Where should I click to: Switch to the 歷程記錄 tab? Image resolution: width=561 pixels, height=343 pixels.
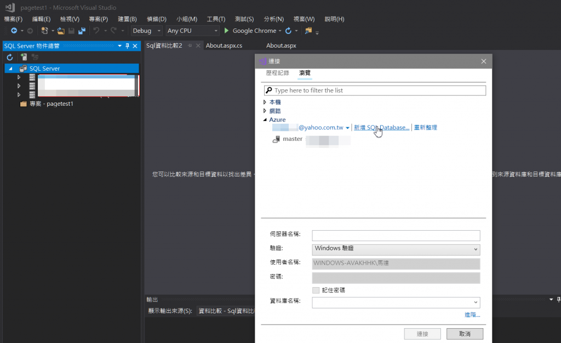click(277, 73)
